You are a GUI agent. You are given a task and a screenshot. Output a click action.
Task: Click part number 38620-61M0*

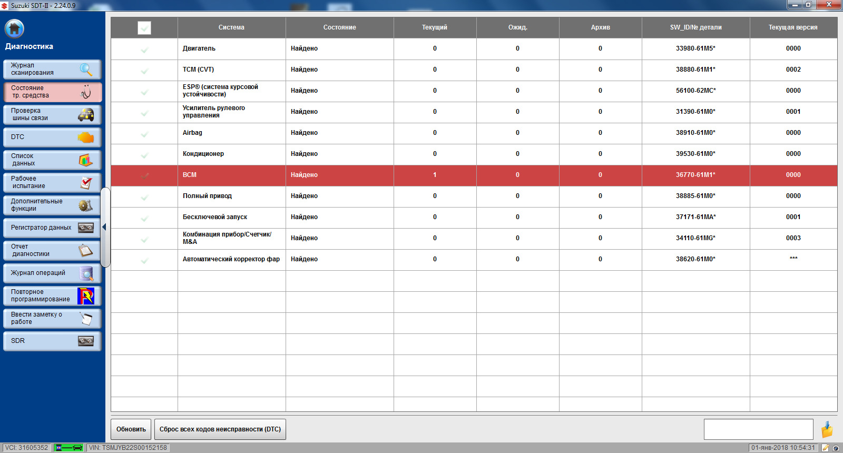pos(695,259)
